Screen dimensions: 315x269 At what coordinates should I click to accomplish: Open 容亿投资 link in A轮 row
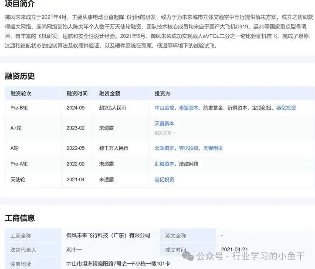pyautogui.click(x=189, y=148)
